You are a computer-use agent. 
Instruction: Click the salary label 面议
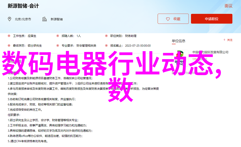[x=228, y=6]
